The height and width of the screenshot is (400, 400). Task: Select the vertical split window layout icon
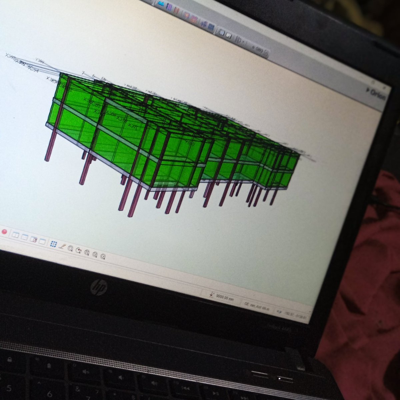(x=15, y=235)
